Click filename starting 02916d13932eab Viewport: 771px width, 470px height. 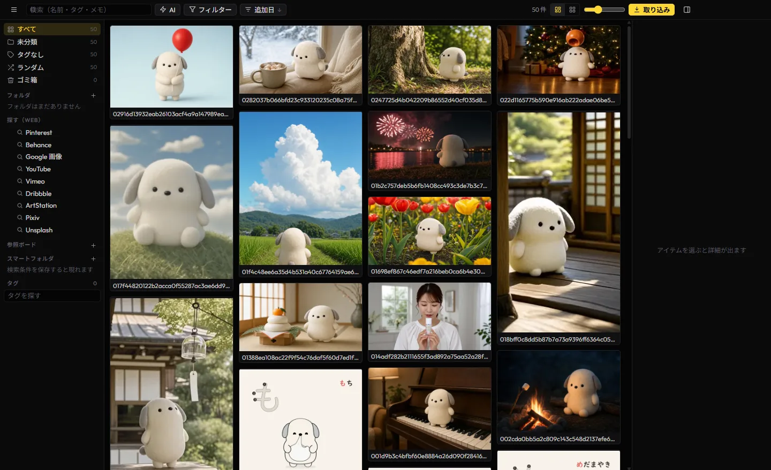click(171, 114)
